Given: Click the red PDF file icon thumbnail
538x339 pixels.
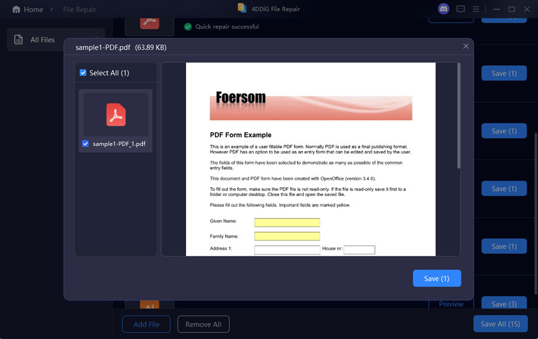Looking at the screenshot, I should click(116, 114).
